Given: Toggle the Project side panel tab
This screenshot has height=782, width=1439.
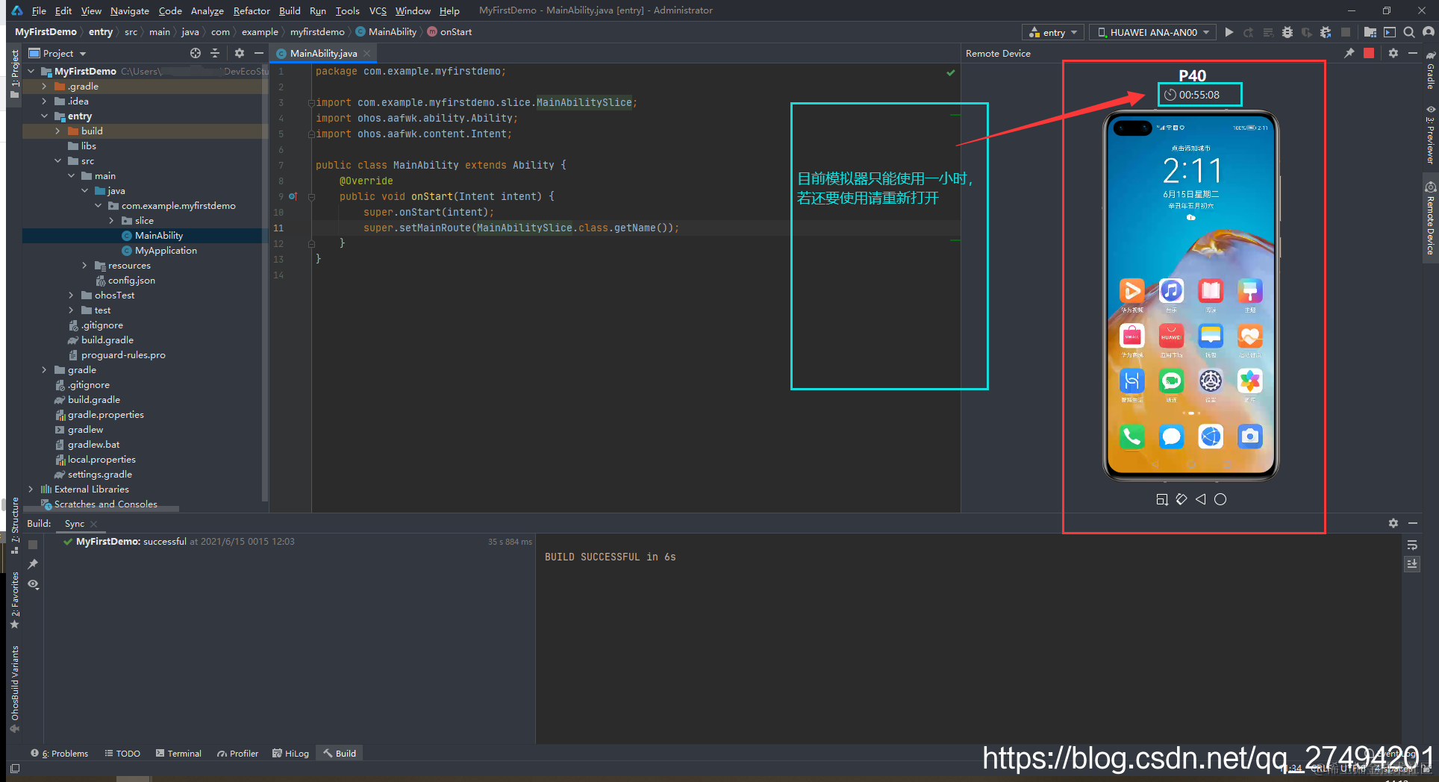Looking at the screenshot, I should coord(14,75).
